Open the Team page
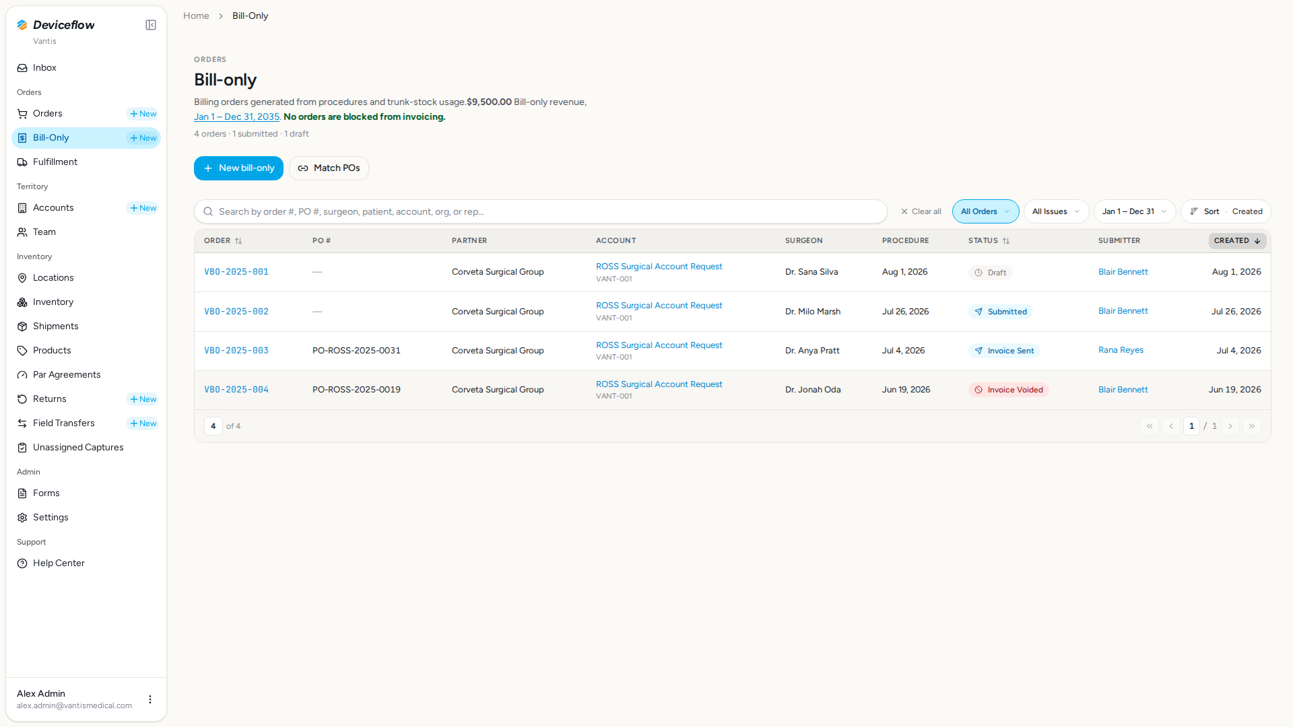The image size is (1293, 727). point(86,232)
